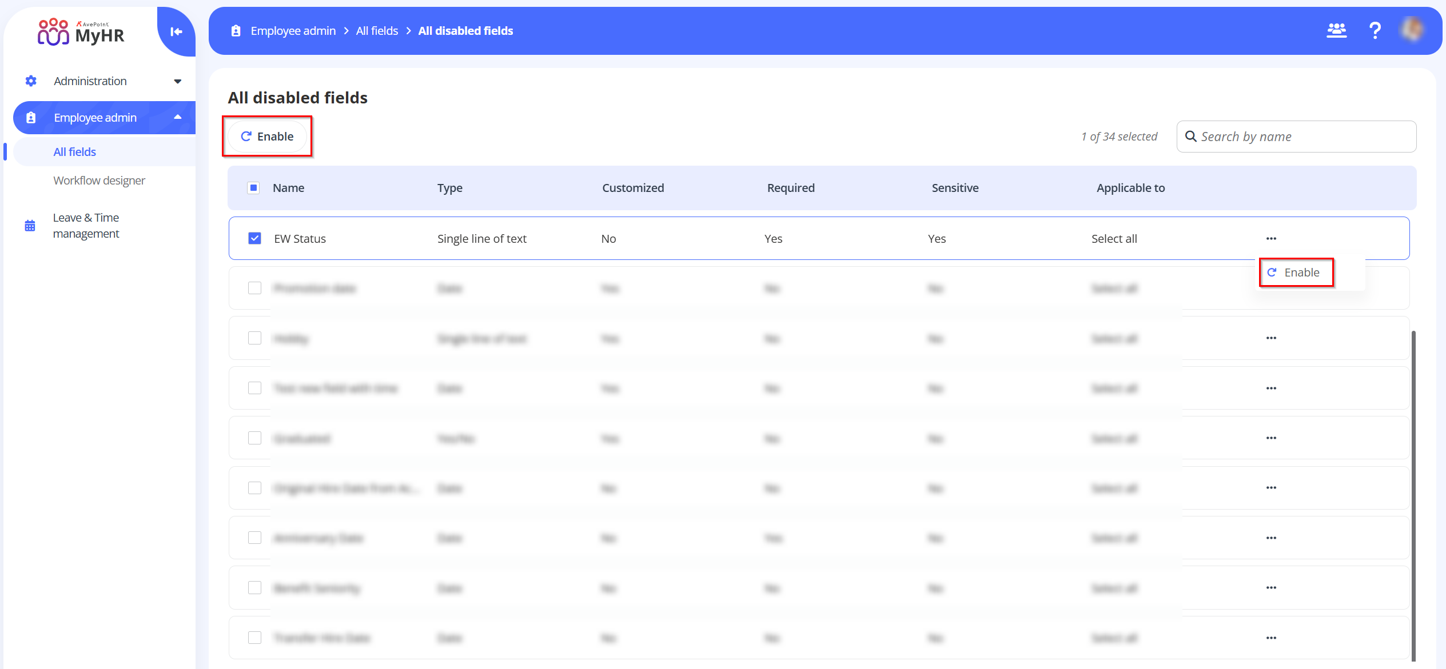The image size is (1446, 669).
Task: Click the Employee admin briefcase icon
Action: (29, 117)
